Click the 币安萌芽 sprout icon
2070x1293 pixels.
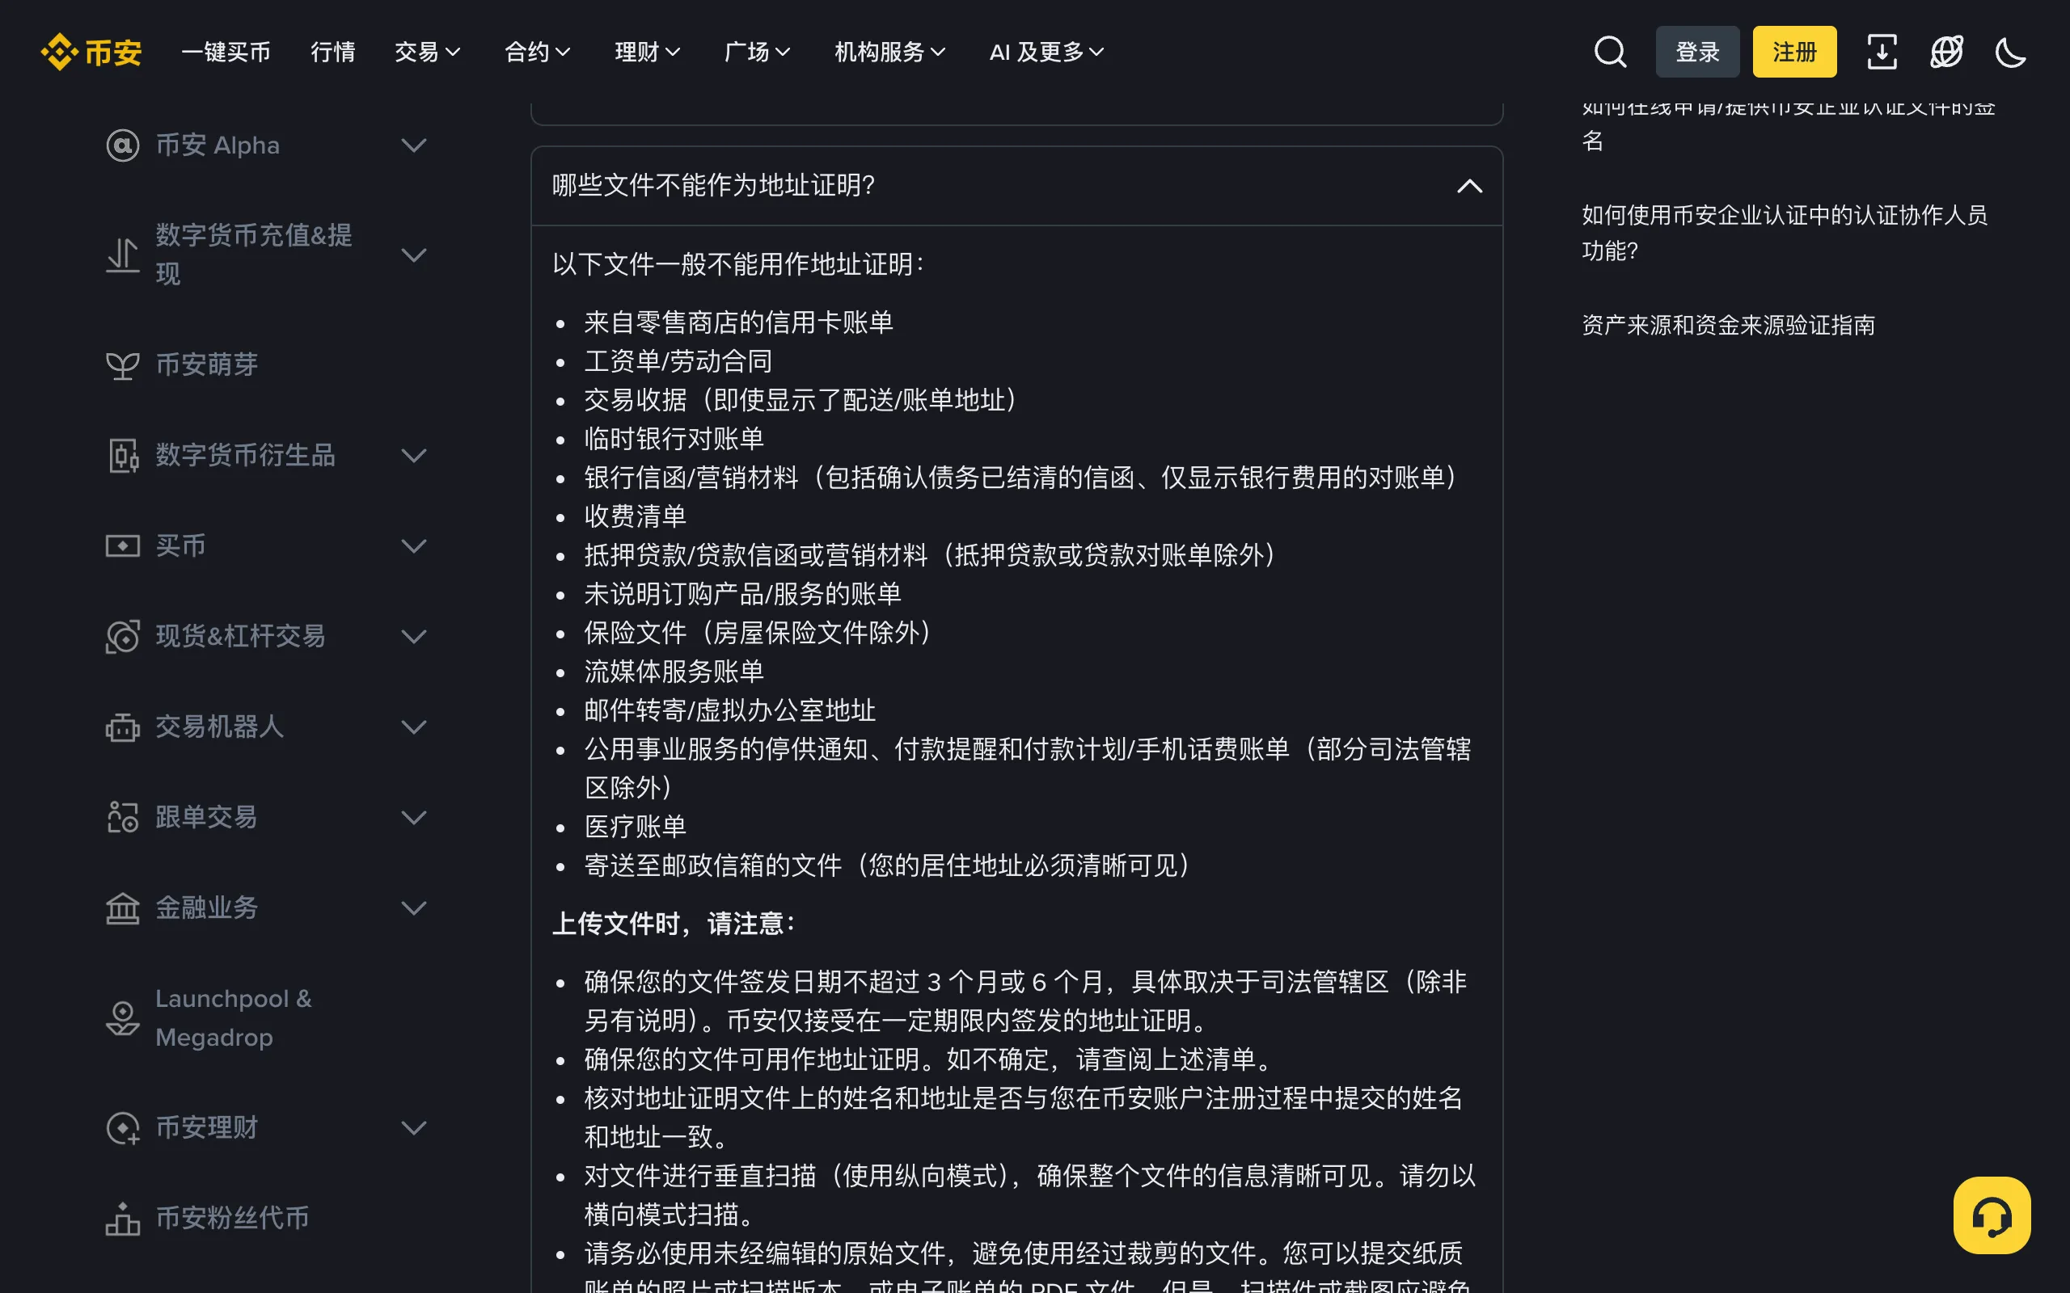pos(122,365)
